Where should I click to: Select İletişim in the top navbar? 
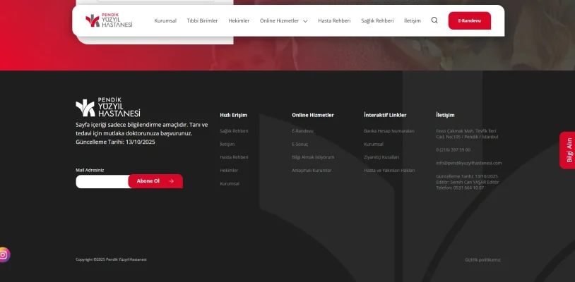pyautogui.click(x=412, y=20)
